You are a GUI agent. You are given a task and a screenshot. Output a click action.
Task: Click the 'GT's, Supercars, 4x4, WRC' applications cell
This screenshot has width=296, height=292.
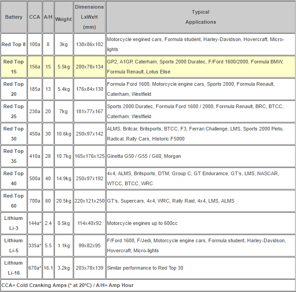pyautogui.click(x=201, y=201)
